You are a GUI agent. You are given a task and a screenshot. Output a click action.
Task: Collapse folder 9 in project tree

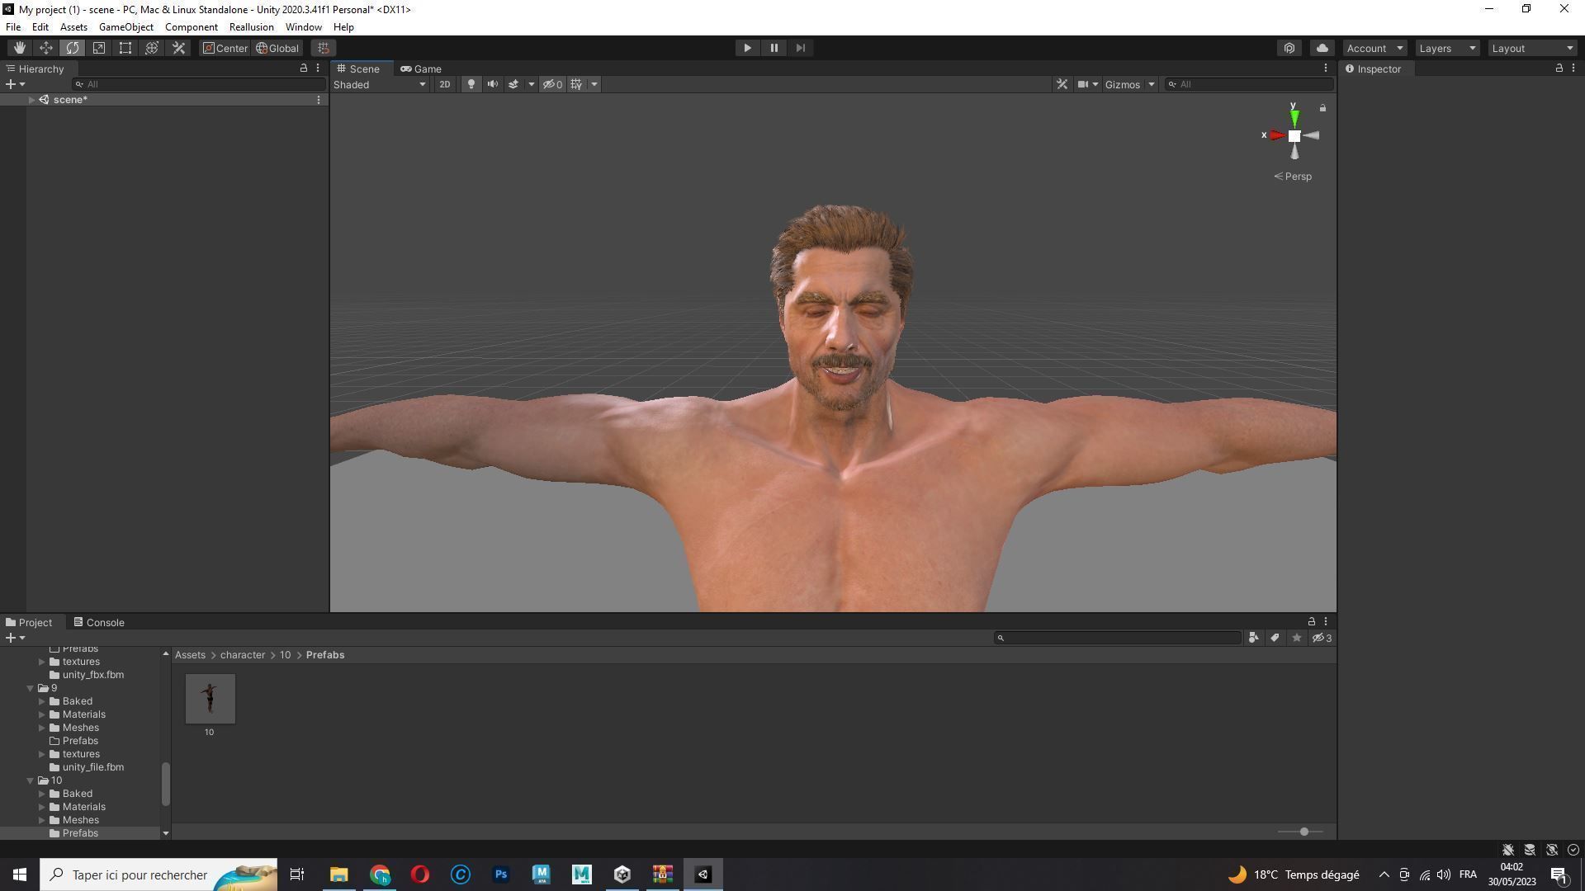31,688
